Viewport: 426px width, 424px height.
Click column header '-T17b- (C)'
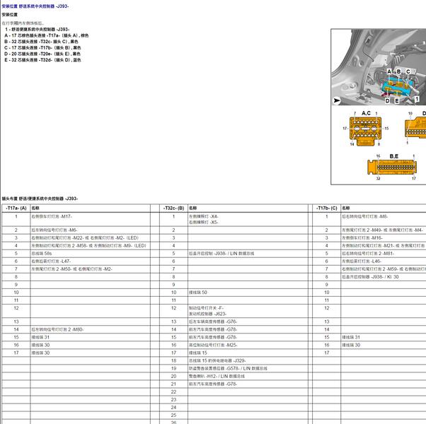point(326,208)
